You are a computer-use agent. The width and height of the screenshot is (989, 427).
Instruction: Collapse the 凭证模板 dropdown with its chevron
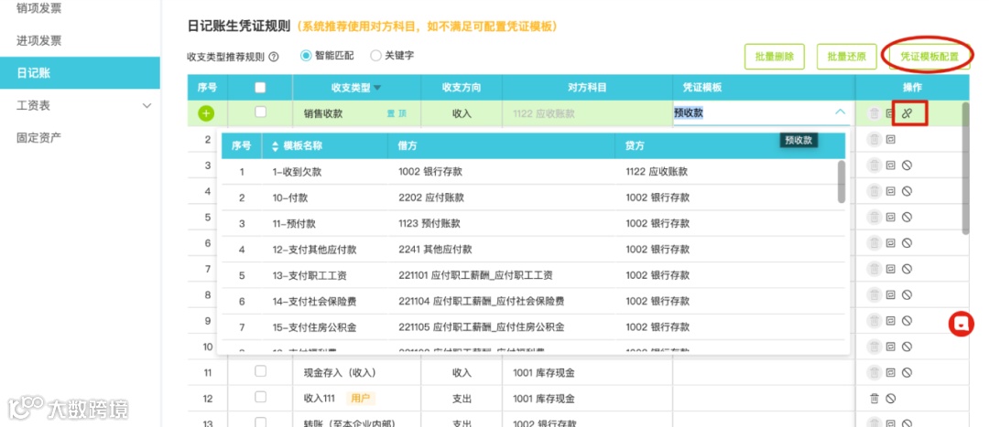(x=840, y=112)
